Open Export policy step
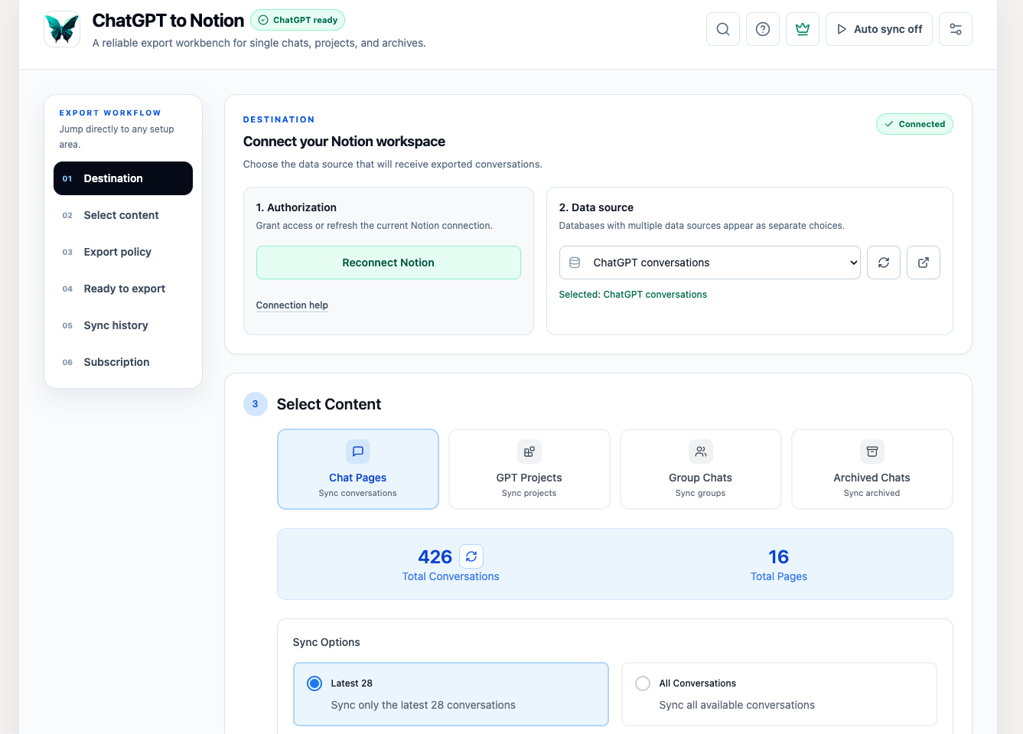Image resolution: width=1023 pixels, height=734 pixels. [x=123, y=252]
